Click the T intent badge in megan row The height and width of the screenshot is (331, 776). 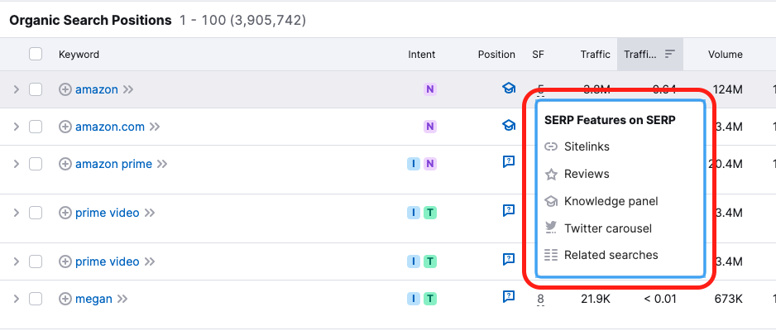tap(430, 299)
